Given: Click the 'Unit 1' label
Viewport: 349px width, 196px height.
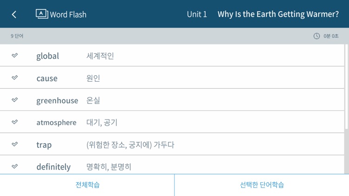Looking at the screenshot, I should [x=197, y=14].
